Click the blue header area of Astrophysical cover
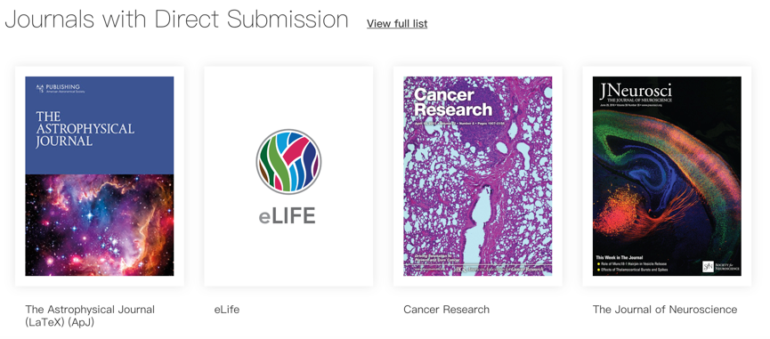This screenshot has width=770, height=339. pos(100,125)
